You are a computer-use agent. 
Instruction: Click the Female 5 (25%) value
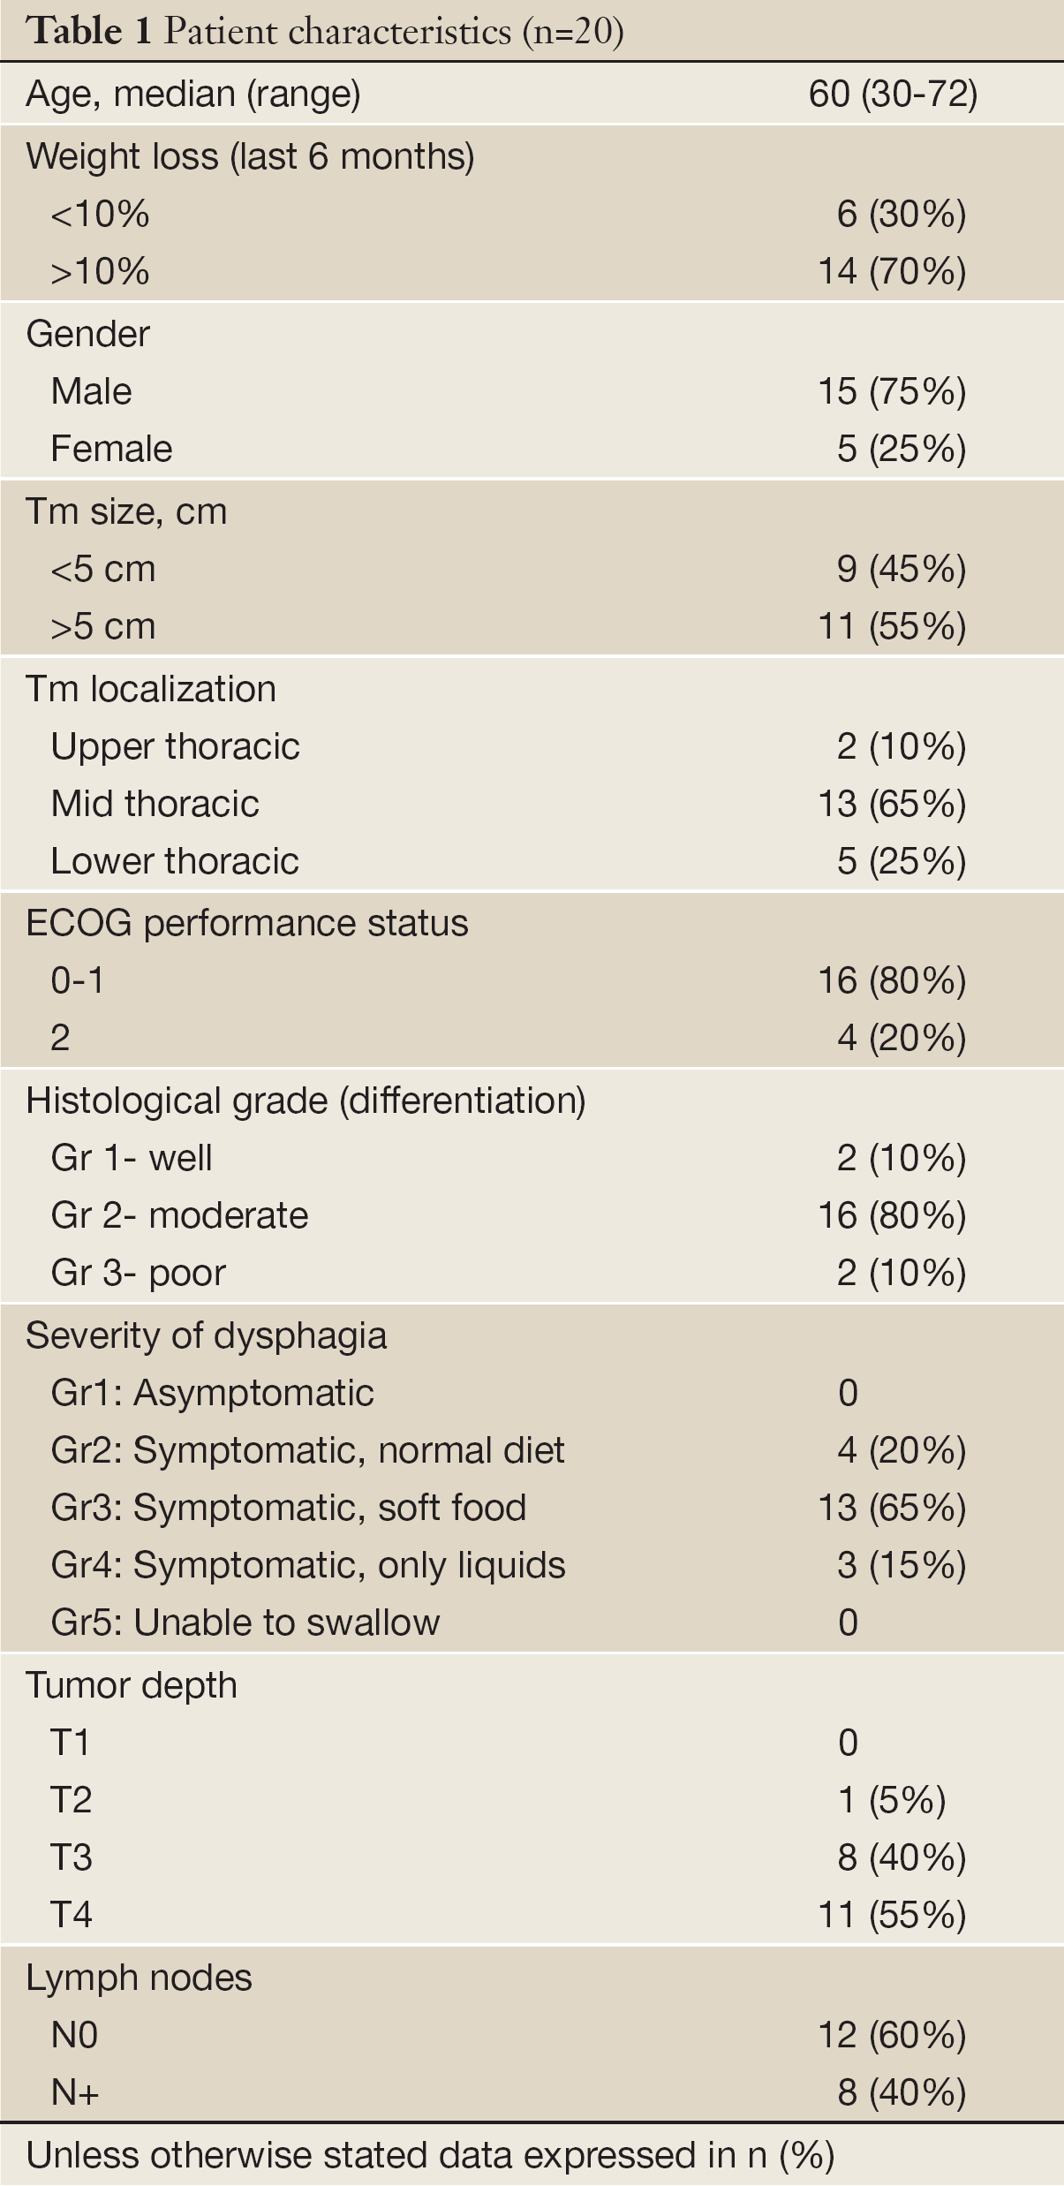(x=902, y=449)
